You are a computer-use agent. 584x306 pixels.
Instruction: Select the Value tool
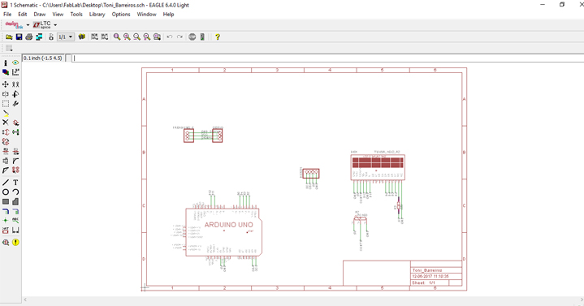(x=15, y=152)
